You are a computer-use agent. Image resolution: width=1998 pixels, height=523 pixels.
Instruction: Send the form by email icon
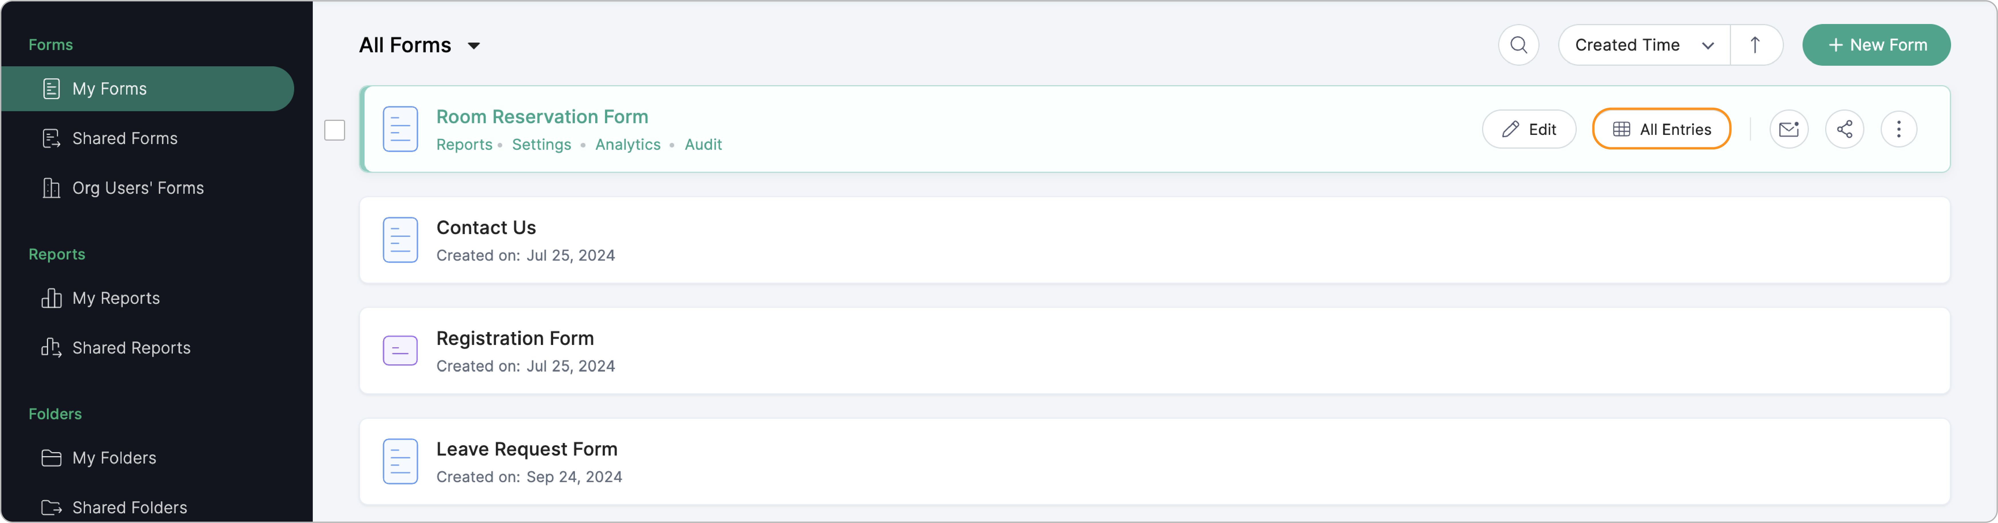(x=1789, y=129)
